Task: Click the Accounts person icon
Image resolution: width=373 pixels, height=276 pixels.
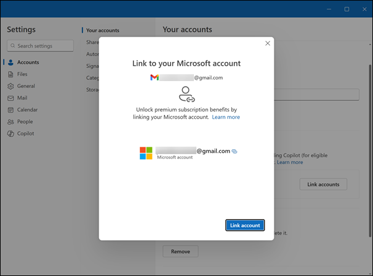Action: (x=11, y=63)
